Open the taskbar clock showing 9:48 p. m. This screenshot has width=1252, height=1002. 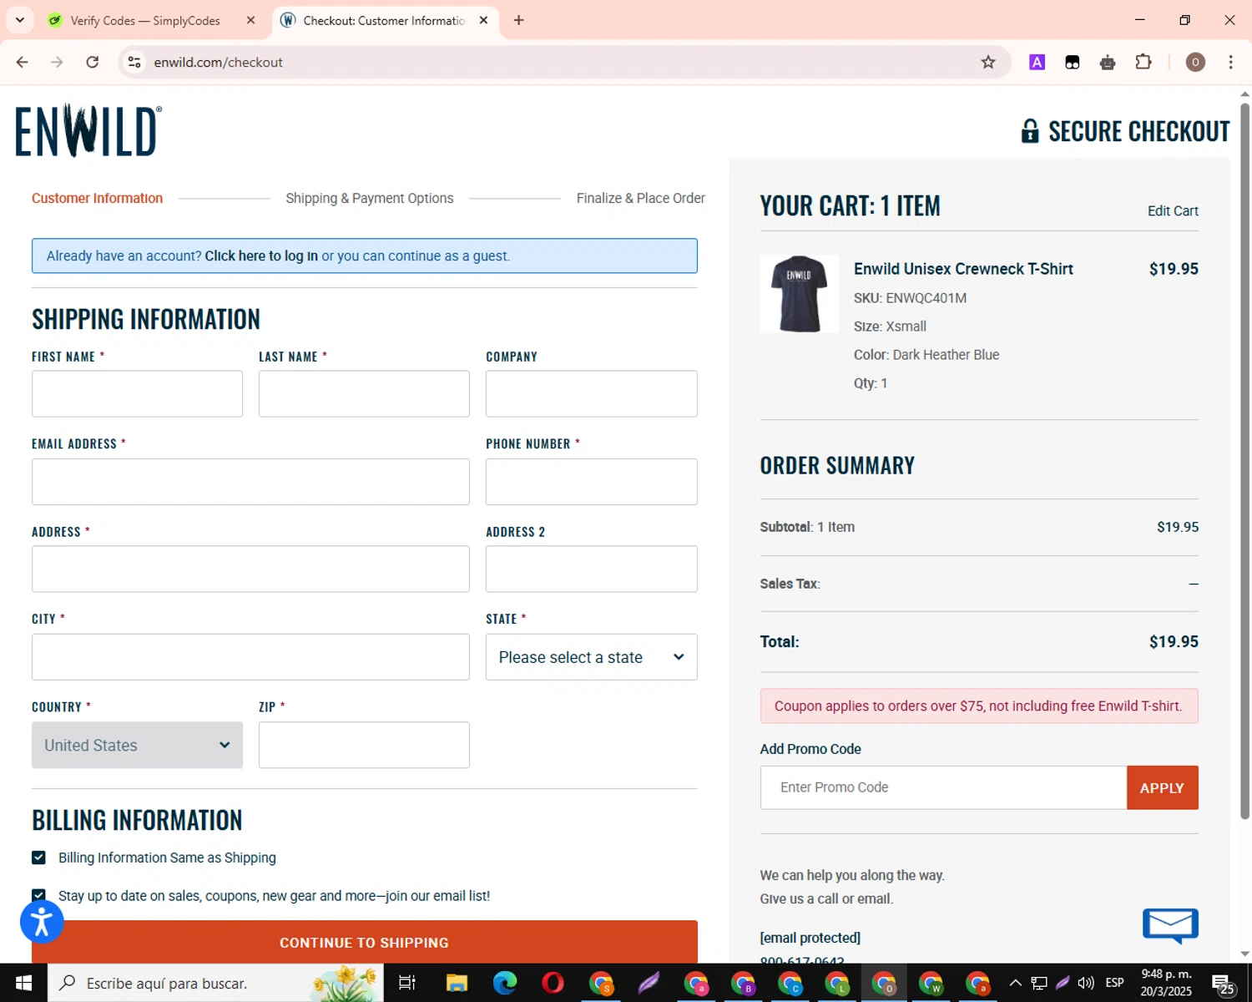(x=1166, y=983)
